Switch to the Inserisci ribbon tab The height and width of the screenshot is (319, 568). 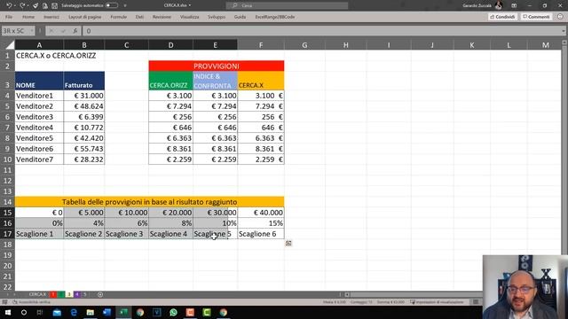[x=51, y=17]
